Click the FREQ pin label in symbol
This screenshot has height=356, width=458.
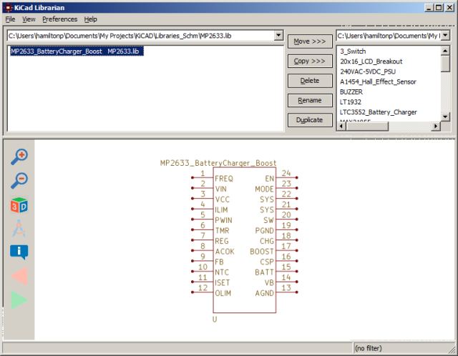click(224, 179)
